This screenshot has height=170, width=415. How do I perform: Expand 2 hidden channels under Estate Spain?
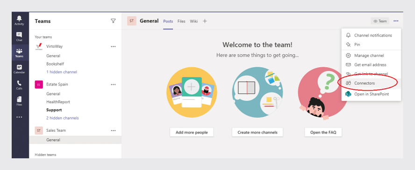(x=63, y=118)
